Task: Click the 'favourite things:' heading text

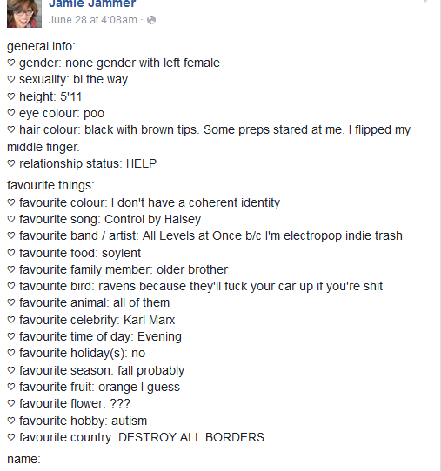Action: click(x=50, y=185)
